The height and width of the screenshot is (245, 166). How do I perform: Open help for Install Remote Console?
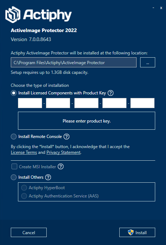66,137
